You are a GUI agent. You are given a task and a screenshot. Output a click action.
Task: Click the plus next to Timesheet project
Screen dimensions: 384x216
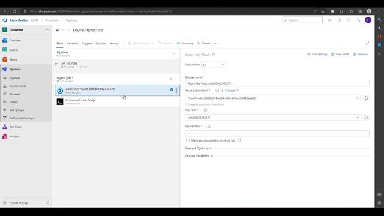click(47, 29)
